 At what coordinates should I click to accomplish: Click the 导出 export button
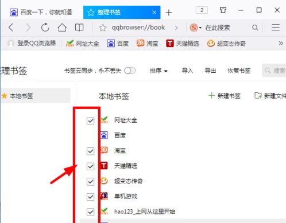pos(210,71)
